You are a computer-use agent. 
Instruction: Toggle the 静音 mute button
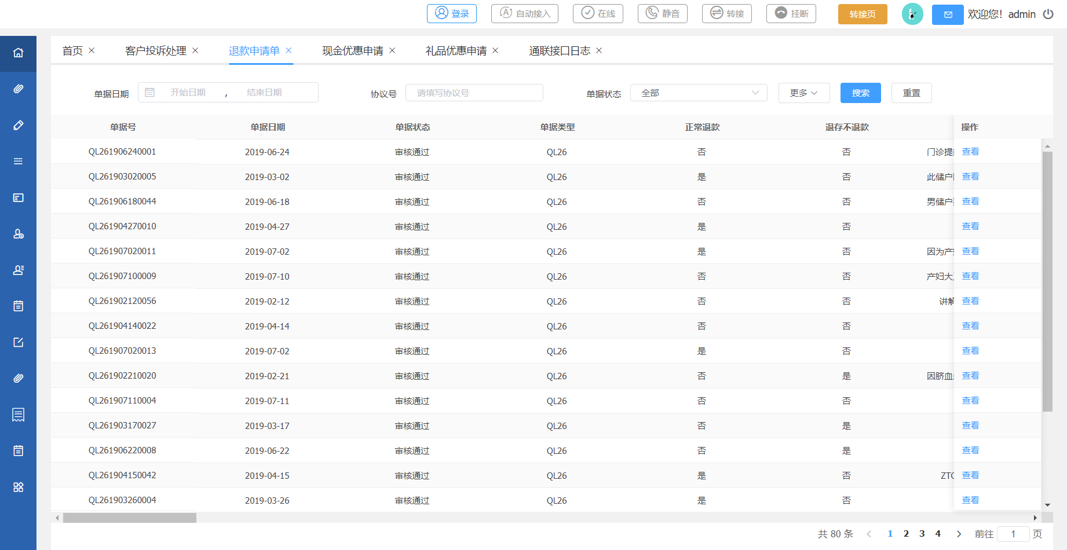pos(662,13)
